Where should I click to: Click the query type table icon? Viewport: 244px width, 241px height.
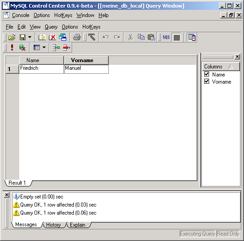click(37, 47)
